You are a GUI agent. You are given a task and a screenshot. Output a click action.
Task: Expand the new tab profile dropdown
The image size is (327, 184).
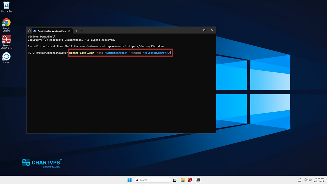coord(81,31)
